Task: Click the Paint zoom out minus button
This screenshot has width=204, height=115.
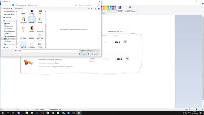Action: coord(190,109)
